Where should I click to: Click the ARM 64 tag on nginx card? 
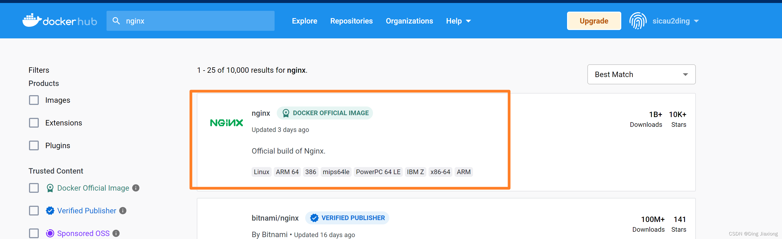tap(287, 172)
